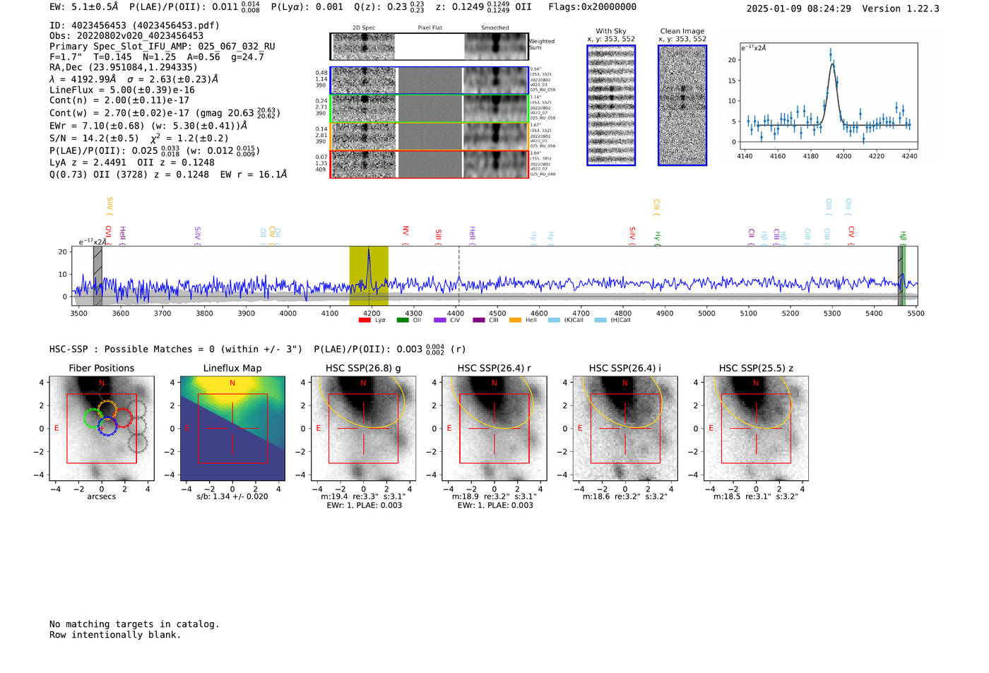Select the red-bordered 2D spectrum fiber row
Viewport: 989px width, 673px height.
pyautogui.click(x=430, y=164)
